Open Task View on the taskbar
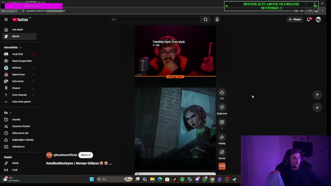This screenshot has height=186, width=331. click(x=137, y=179)
